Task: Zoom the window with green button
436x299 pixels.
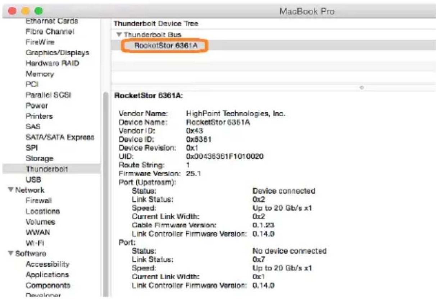Action: point(38,11)
